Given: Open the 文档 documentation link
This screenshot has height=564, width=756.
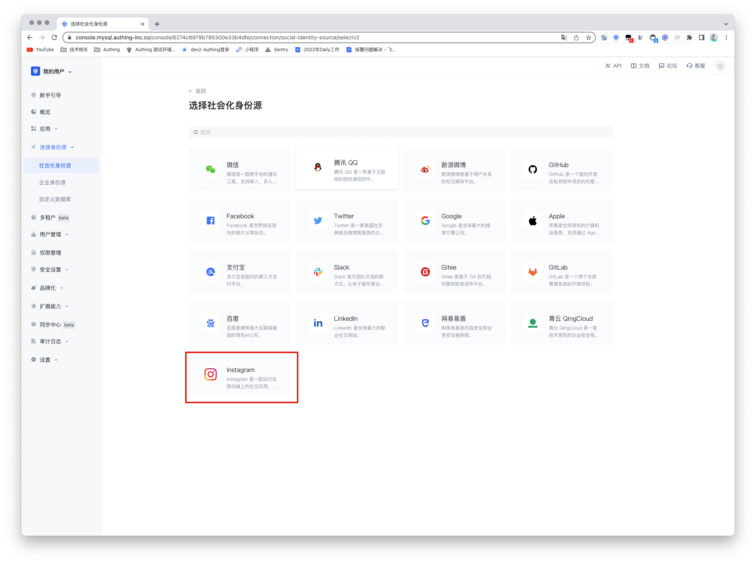Looking at the screenshot, I should (640, 66).
